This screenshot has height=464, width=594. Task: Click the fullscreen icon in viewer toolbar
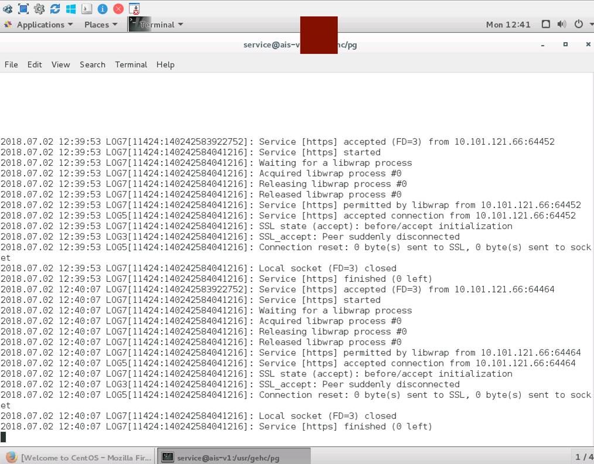tap(23, 9)
